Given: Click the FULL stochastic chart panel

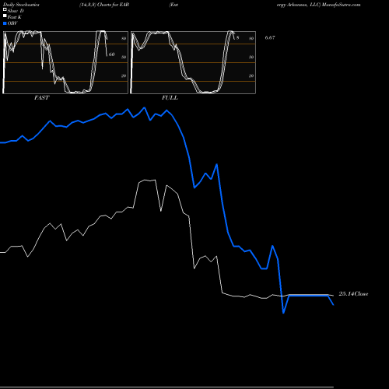Looking at the screenshot, I should coord(193,62).
